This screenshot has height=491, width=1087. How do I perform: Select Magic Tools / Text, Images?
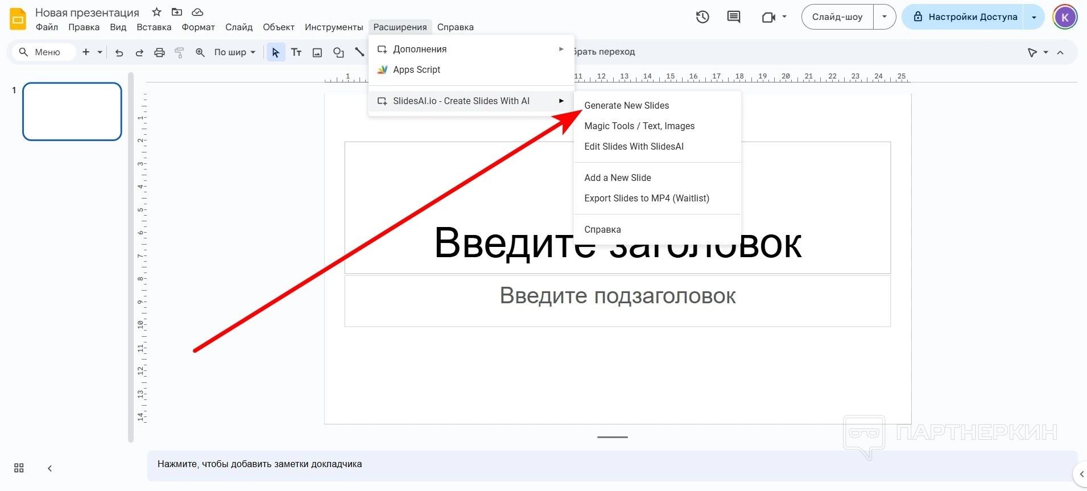(x=639, y=126)
